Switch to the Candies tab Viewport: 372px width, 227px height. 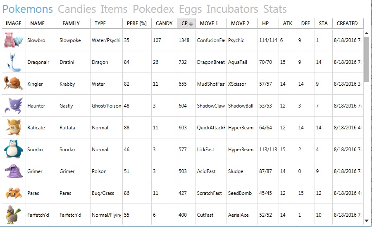tap(77, 9)
